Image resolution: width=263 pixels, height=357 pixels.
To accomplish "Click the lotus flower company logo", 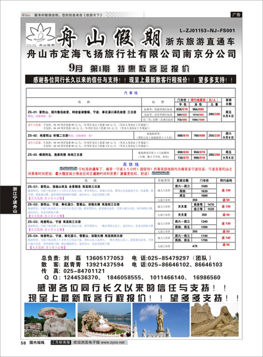I will [x=41, y=35].
